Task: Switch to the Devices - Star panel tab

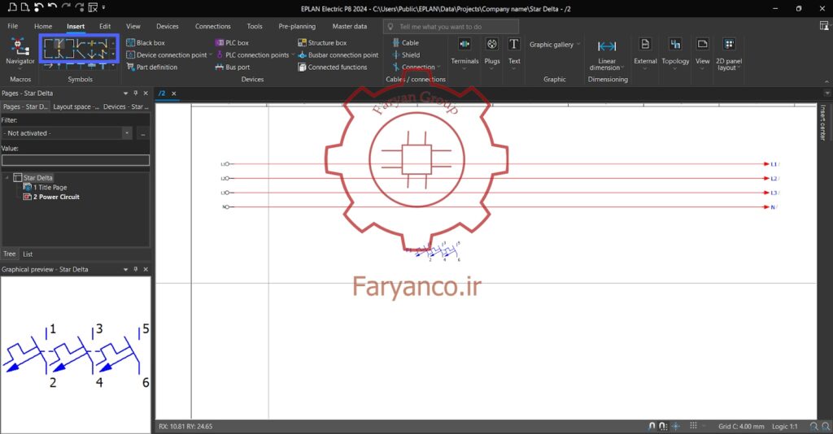Action: click(126, 106)
